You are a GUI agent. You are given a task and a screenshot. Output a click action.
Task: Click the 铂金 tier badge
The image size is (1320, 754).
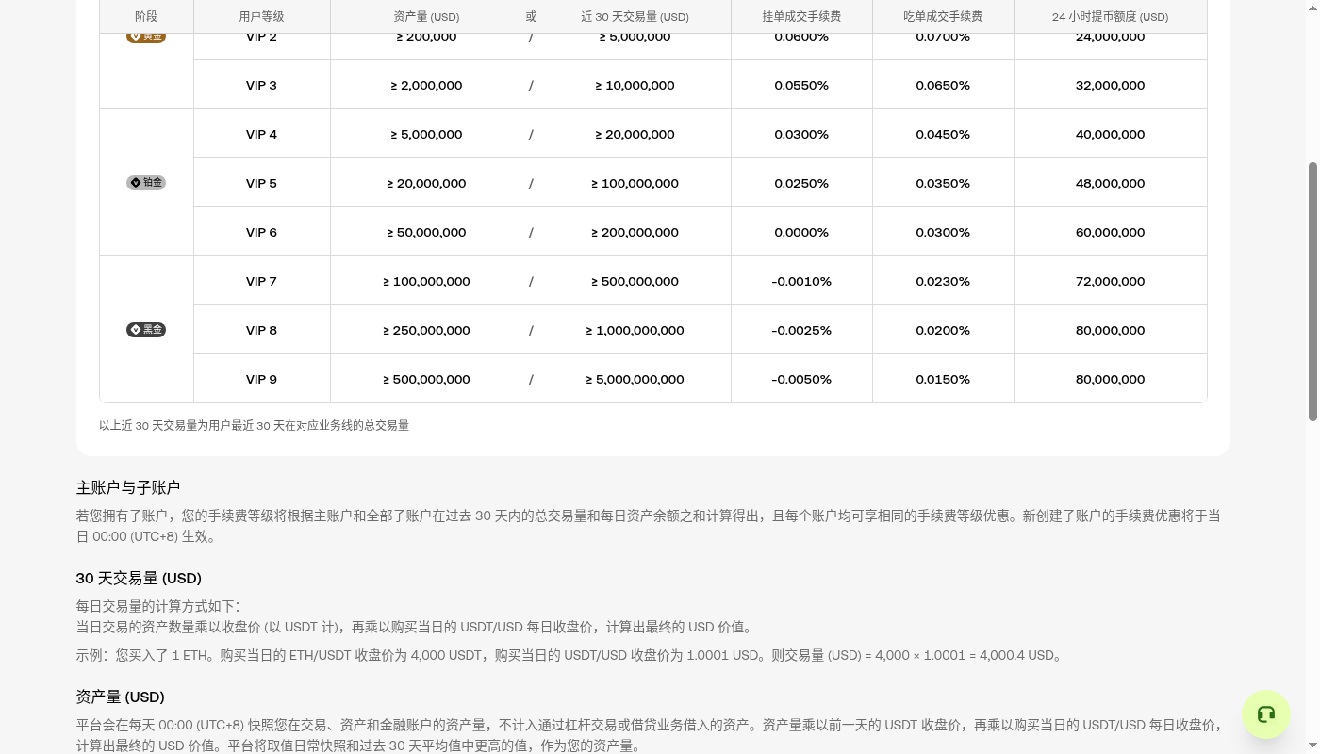[x=146, y=183]
